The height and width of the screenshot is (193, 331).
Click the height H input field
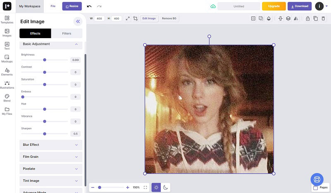(x=117, y=18)
